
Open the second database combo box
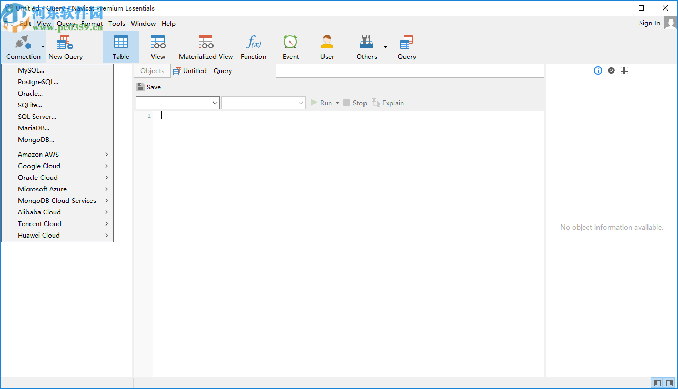click(264, 103)
